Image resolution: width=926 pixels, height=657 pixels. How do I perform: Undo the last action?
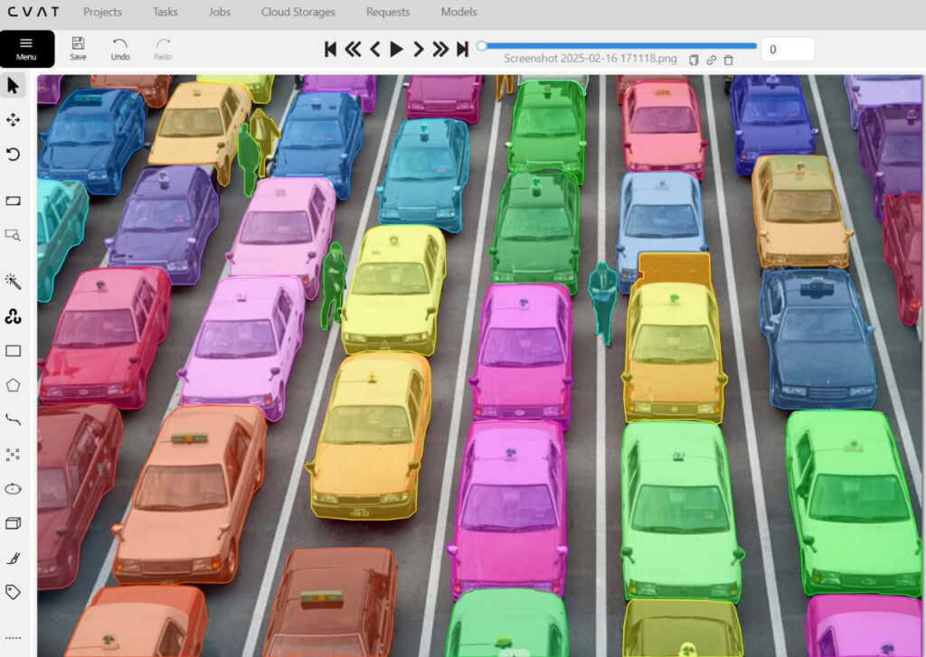120,49
